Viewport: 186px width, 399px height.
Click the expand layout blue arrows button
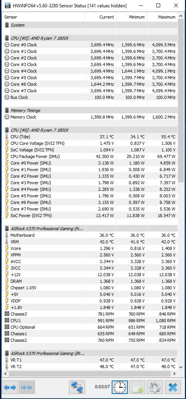point(10,387)
